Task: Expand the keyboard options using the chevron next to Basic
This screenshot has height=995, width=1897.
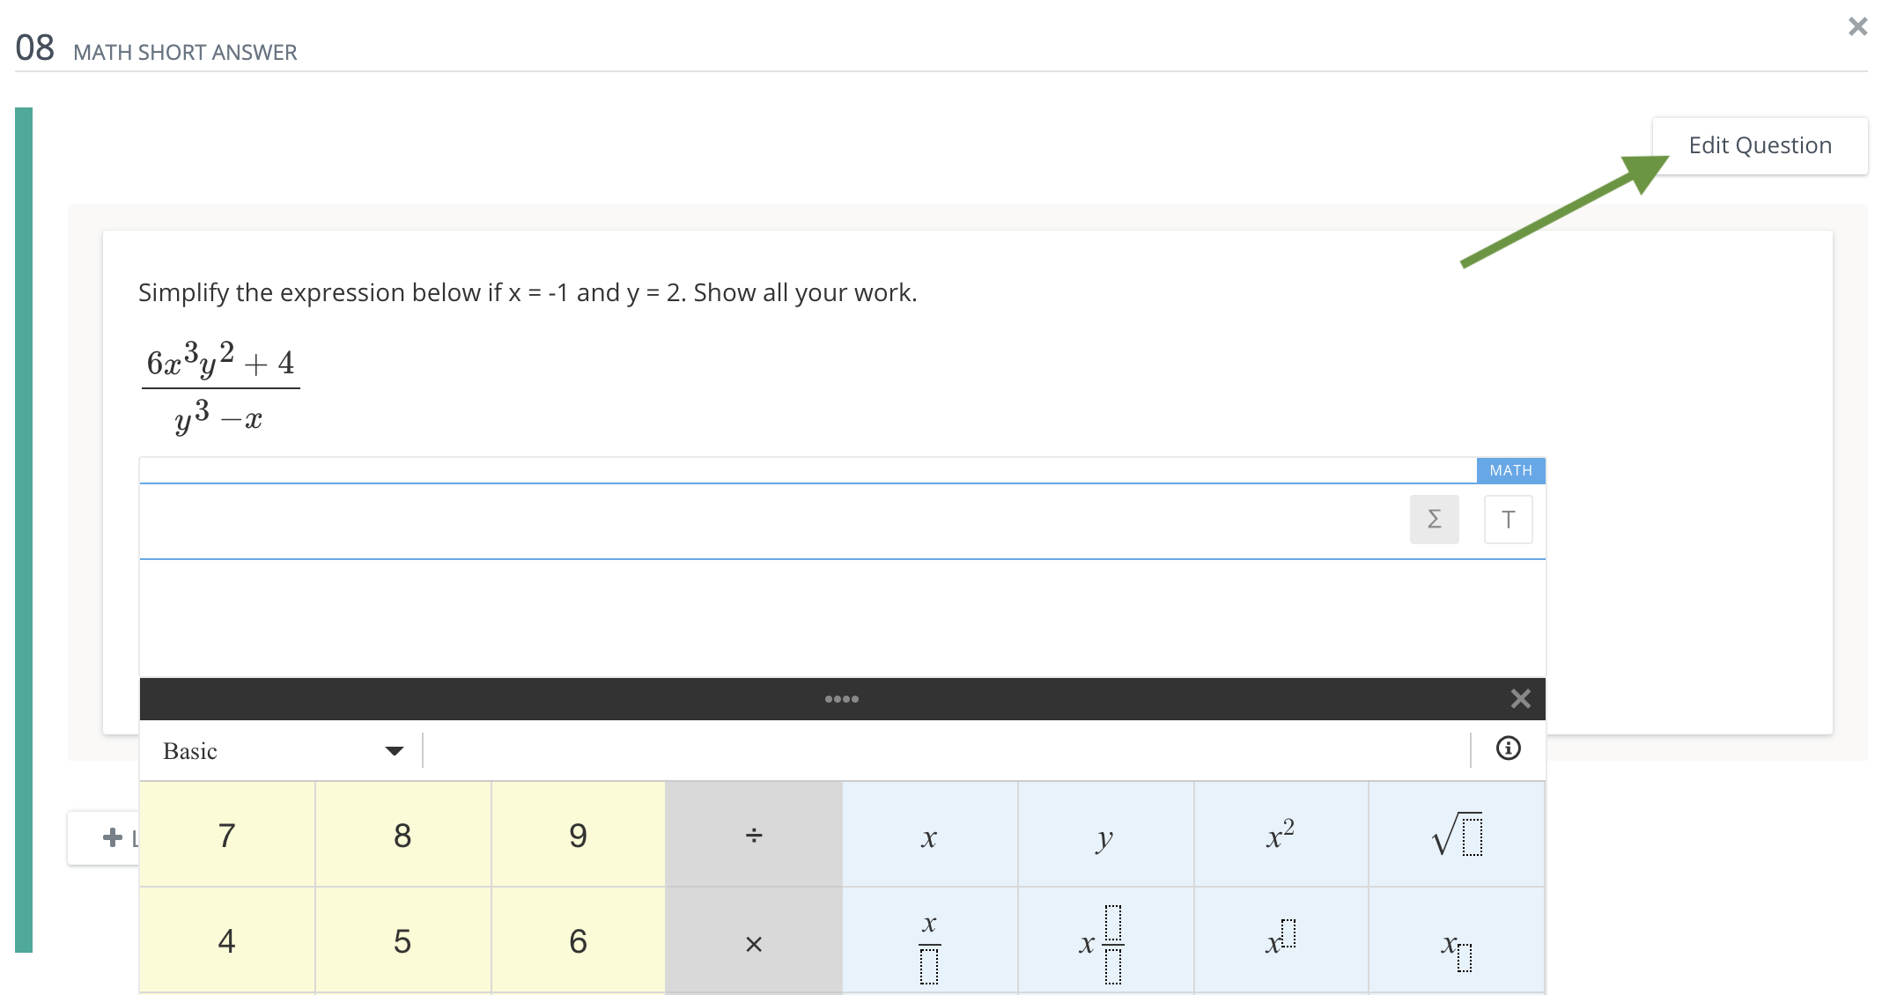Action: (x=395, y=750)
